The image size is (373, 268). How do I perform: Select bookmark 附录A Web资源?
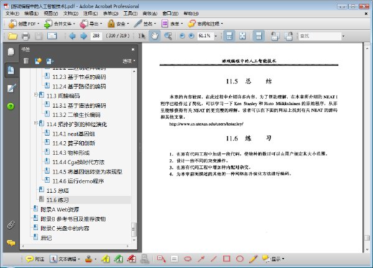[60, 210]
